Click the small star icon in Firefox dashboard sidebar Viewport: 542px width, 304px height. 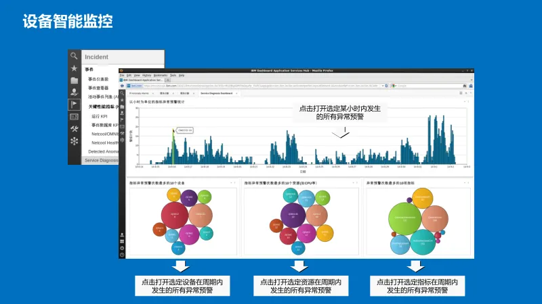tap(122, 100)
